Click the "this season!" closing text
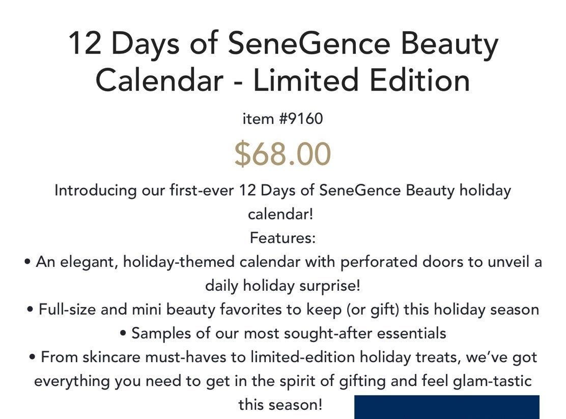 tap(280, 405)
